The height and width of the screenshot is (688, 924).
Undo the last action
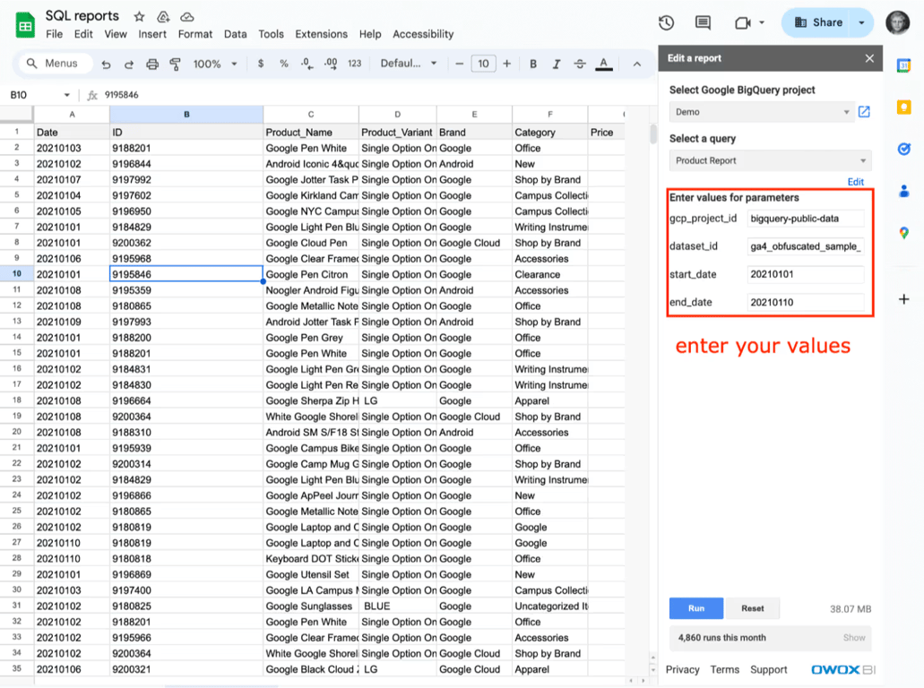[106, 64]
